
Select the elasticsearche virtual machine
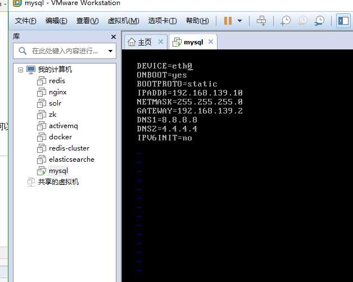point(71,160)
